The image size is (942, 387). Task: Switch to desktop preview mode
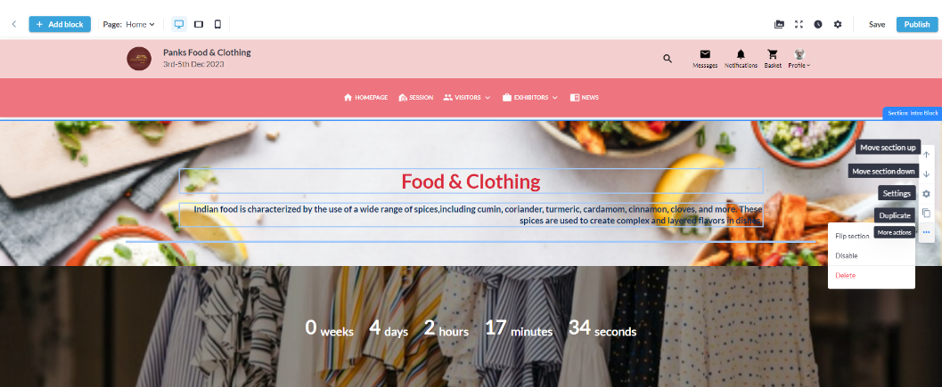click(x=179, y=24)
